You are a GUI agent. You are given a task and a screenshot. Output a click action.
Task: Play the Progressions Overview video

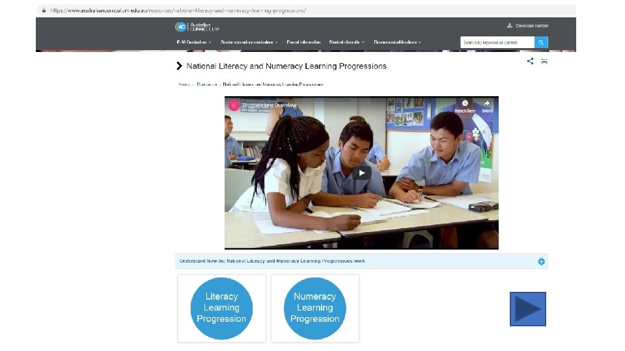tap(361, 173)
